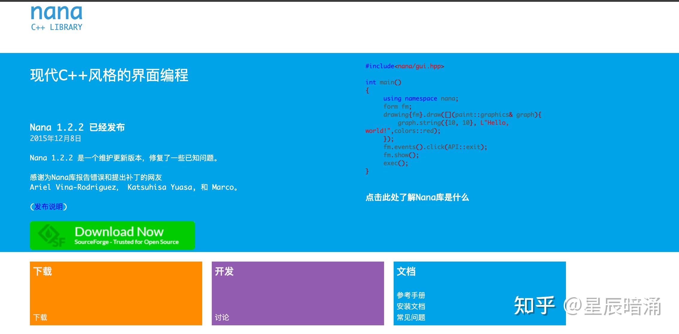Click the 文档 tile heading
679x334 pixels.
point(407,272)
